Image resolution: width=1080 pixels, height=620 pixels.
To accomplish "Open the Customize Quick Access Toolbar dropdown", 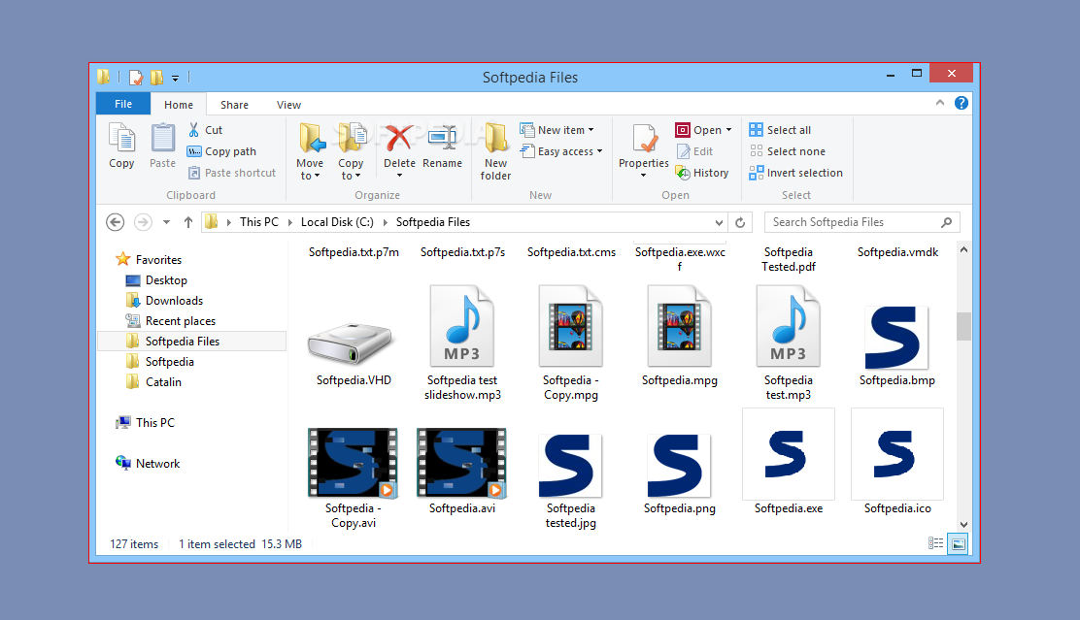I will tap(175, 78).
